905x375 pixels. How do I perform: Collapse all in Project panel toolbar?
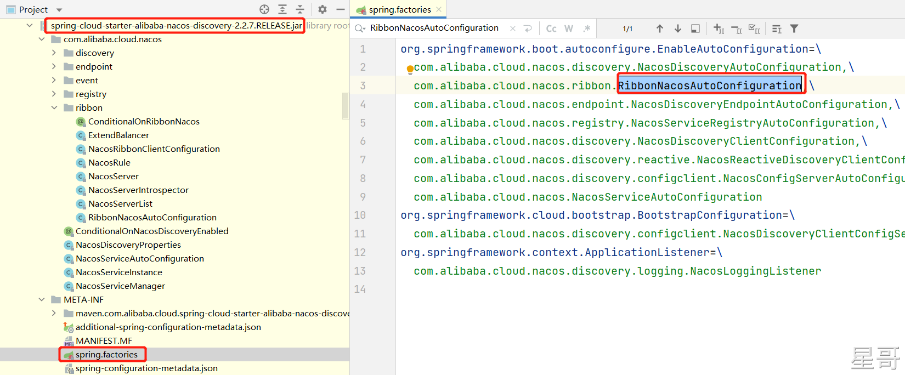coord(300,9)
